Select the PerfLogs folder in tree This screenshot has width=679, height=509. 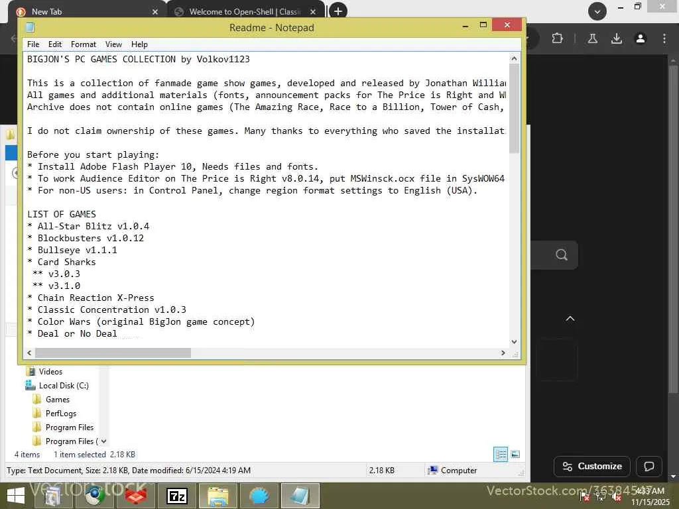tap(60, 413)
